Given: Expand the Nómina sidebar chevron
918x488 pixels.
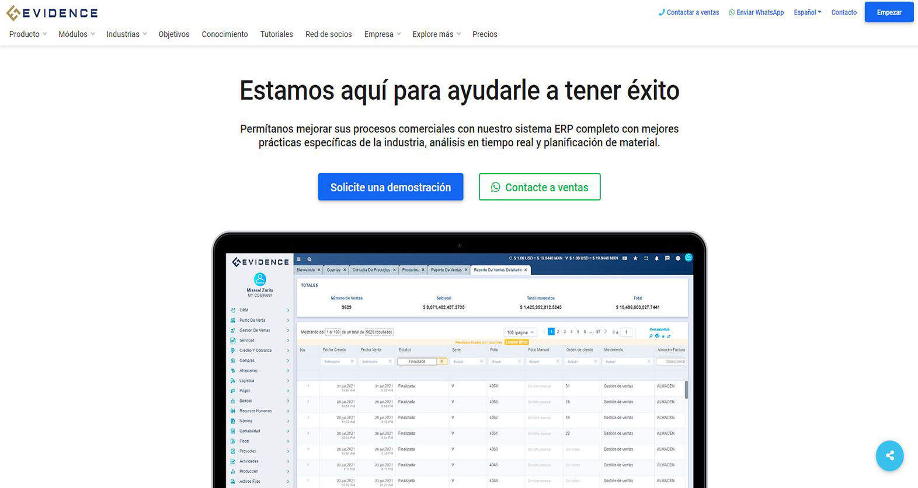Looking at the screenshot, I should click(288, 421).
